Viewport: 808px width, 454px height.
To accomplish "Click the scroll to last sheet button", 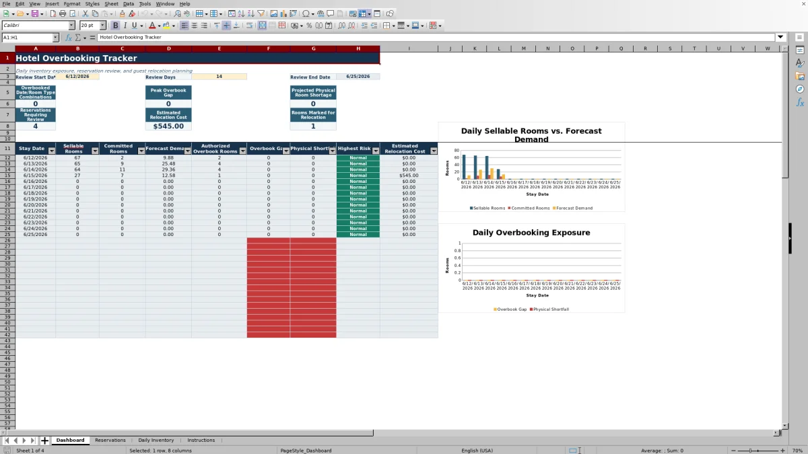I will pyautogui.click(x=32, y=441).
